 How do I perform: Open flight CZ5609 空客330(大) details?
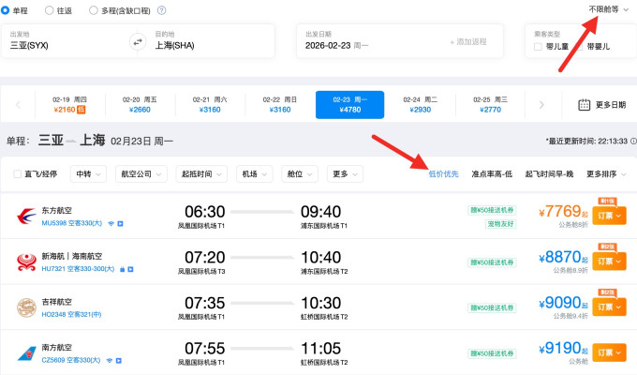point(70,360)
